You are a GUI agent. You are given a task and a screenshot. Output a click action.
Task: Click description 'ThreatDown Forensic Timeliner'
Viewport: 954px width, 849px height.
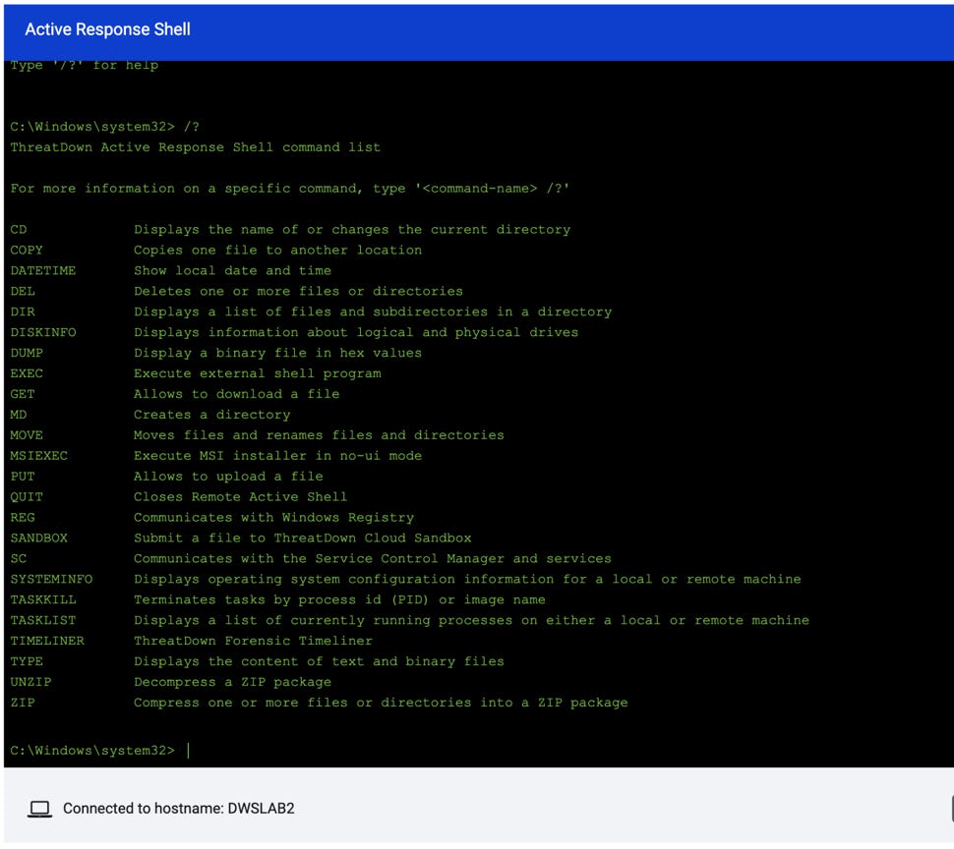[253, 641]
